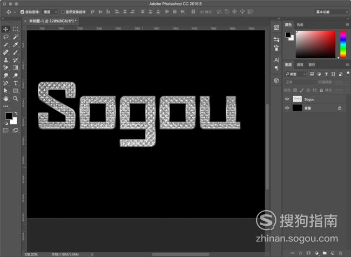Open the 3D panel cube icon

(276, 80)
